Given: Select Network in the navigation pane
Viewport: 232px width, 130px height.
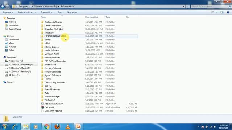Looking at the screenshot, I should tap(11, 82).
